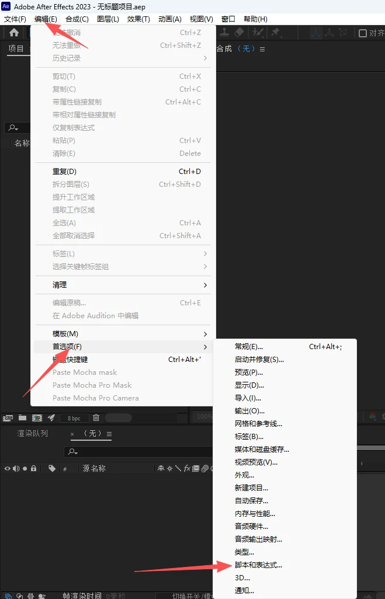Click the shy switch column icon

tap(161, 468)
